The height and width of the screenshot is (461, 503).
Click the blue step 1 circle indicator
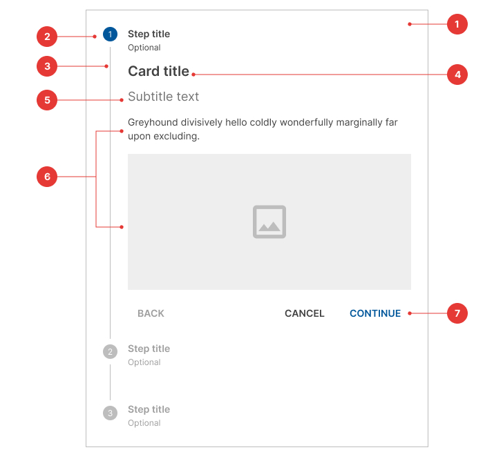[x=110, y=34]
